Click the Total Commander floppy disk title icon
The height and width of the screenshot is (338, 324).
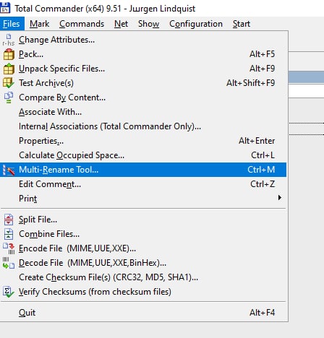(5, 7)
